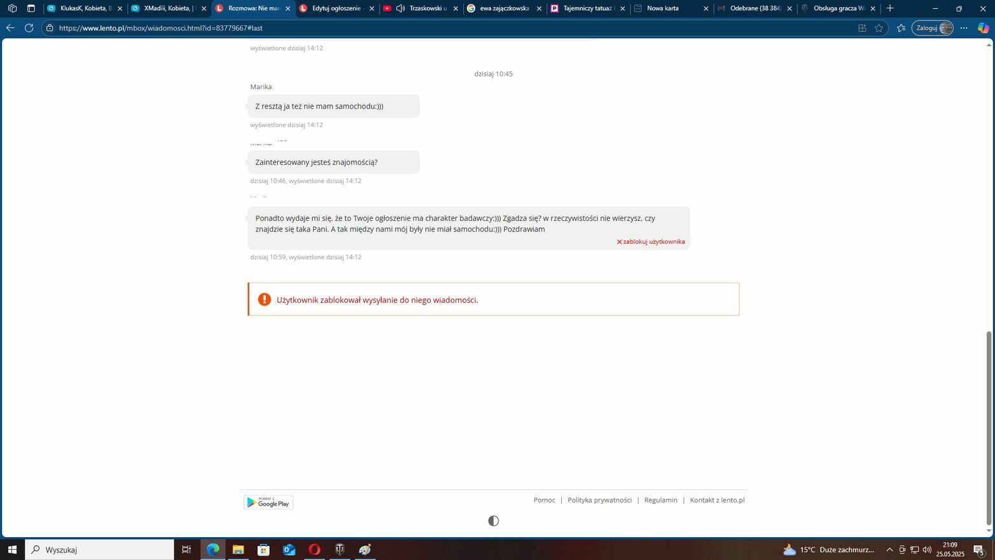Open the split screen icon in address bar
This screenshot has width=995, height=560.
[x=862, y=28]
